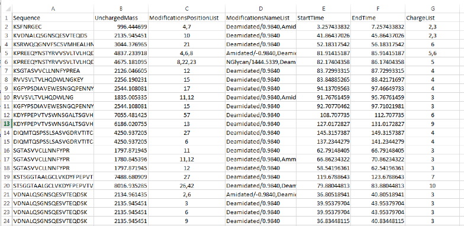Select start time cell 94.13709563

pyautogui.click(x=323, y=89)
